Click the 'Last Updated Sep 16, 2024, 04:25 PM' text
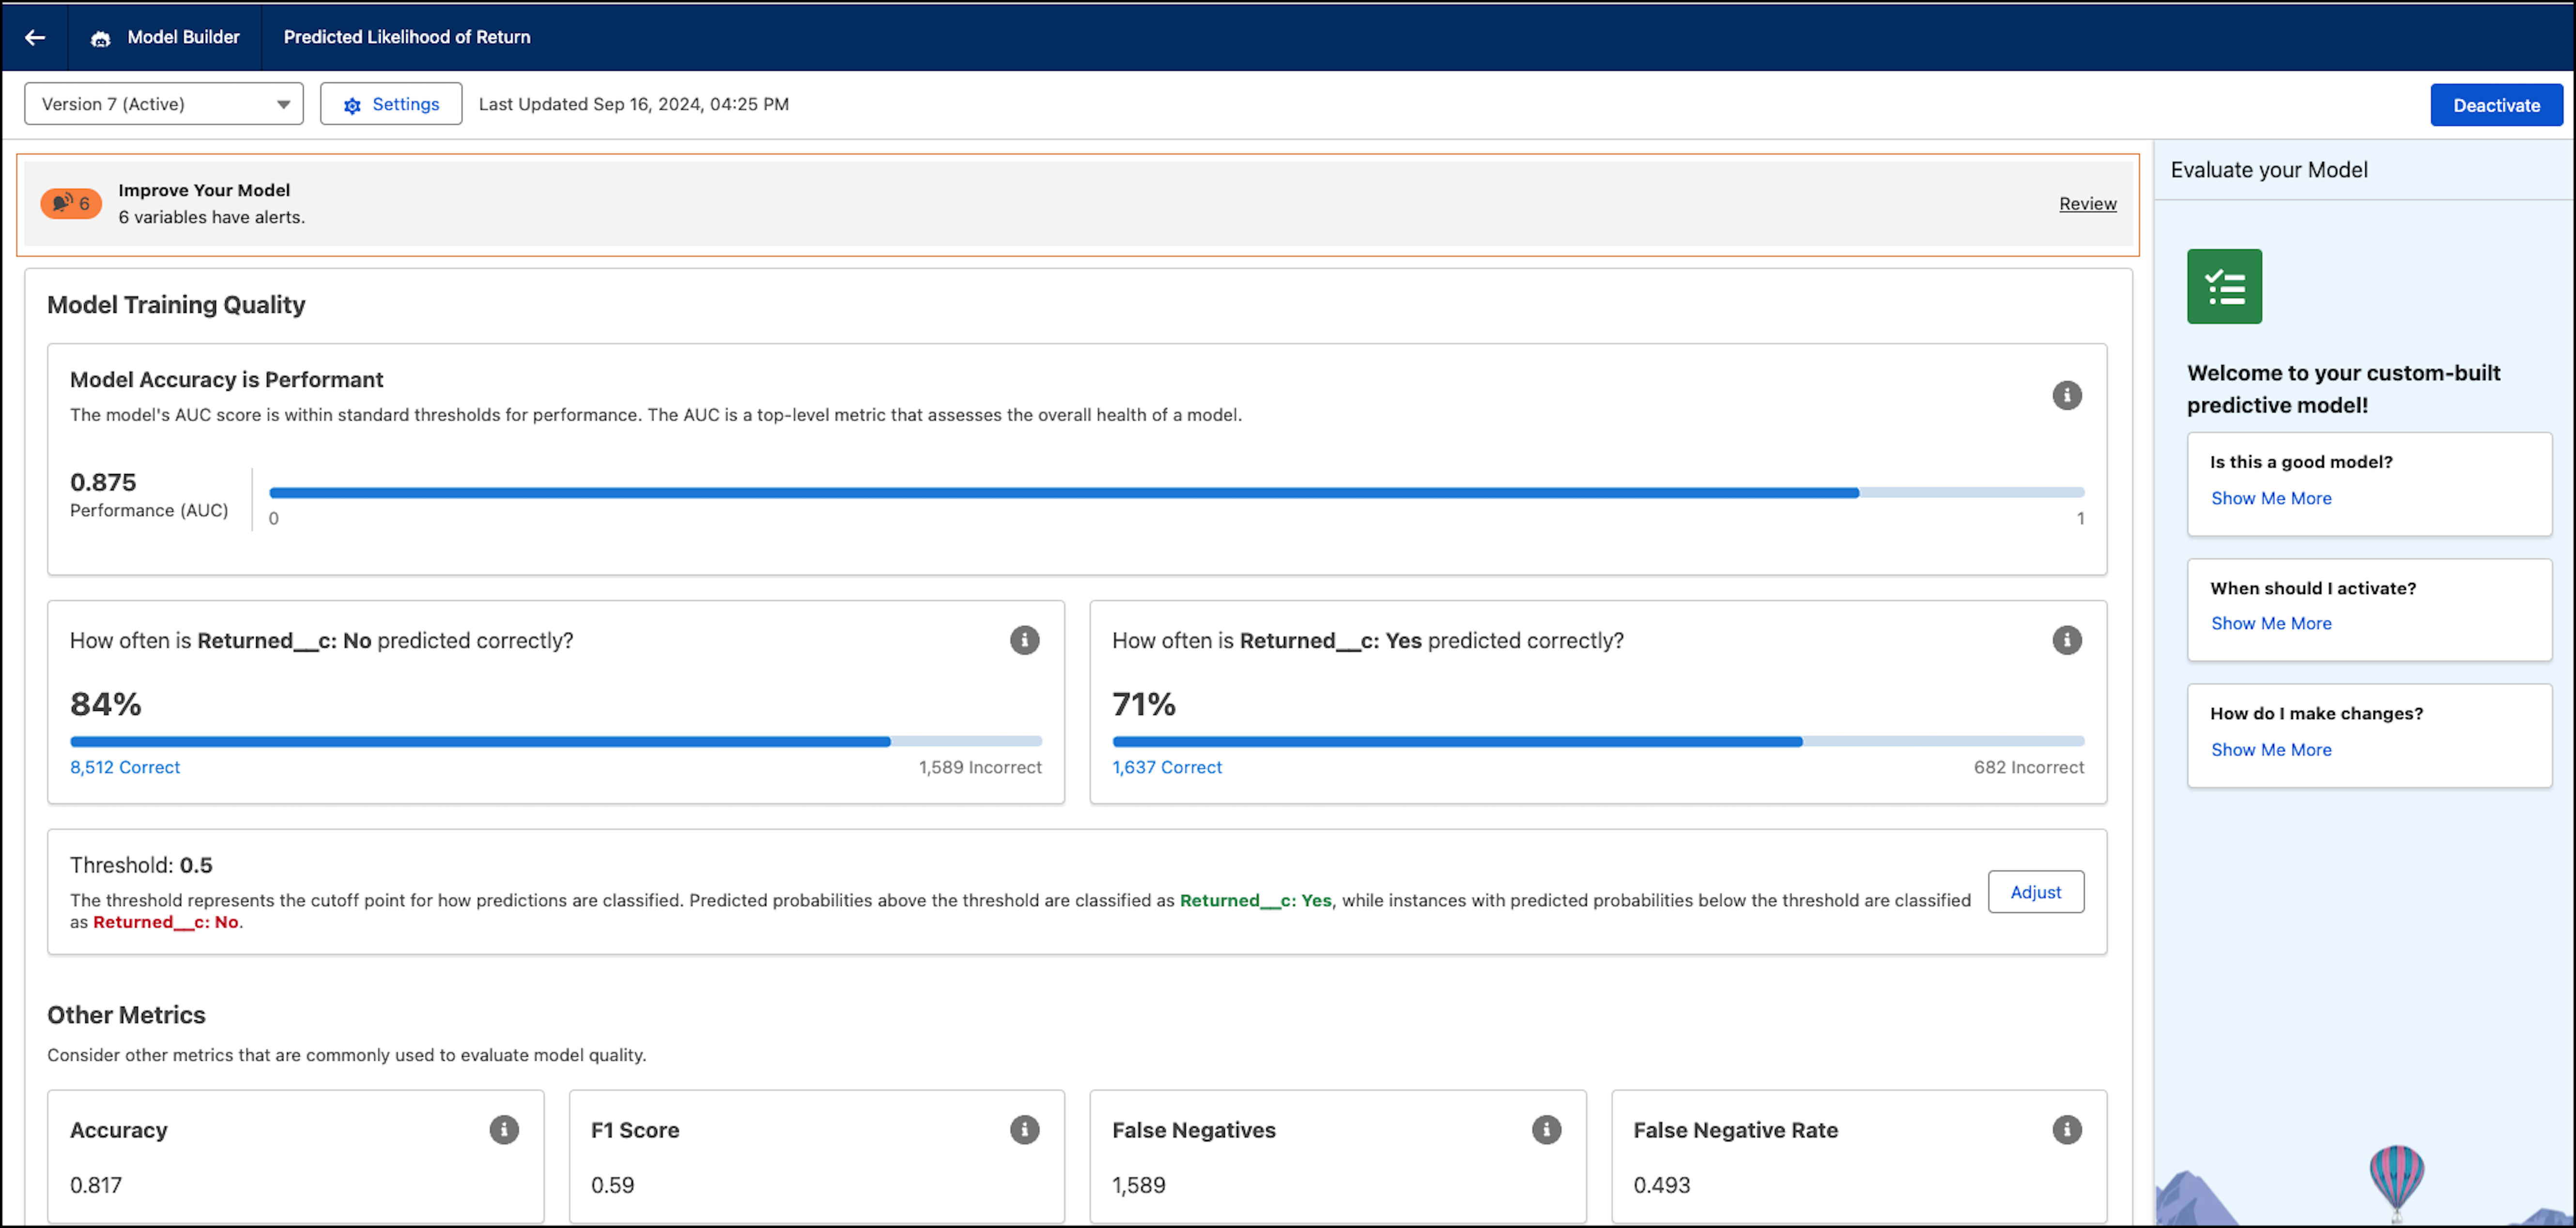 [634, 104]
